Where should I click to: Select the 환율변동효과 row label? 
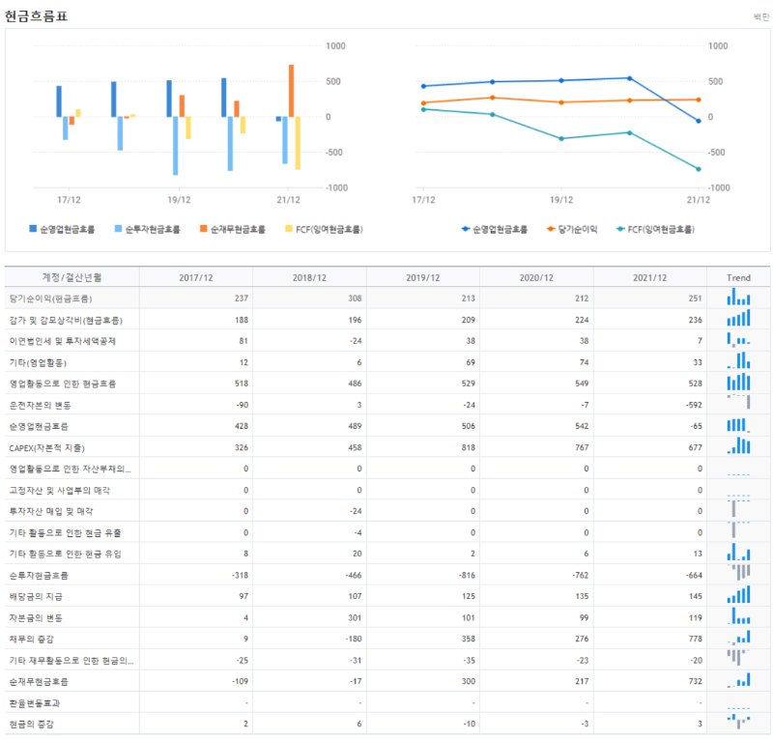34,703
